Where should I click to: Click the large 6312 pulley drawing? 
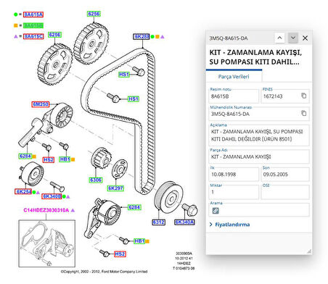(168, 197)
